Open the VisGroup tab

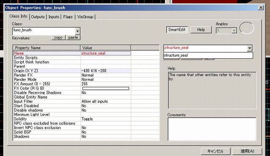pyautogui.click(x=85, y=17)
